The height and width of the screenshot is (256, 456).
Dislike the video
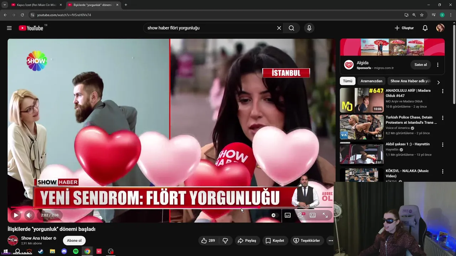(x=225, y=241)
